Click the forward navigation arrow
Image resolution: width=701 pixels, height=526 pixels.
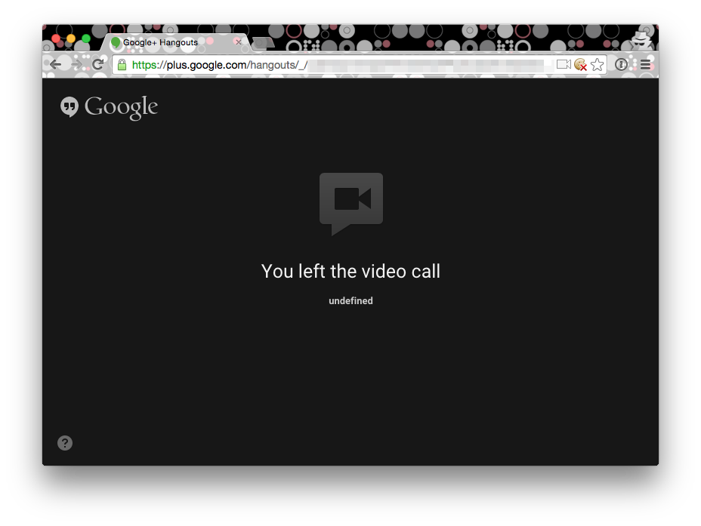(76, 65)
